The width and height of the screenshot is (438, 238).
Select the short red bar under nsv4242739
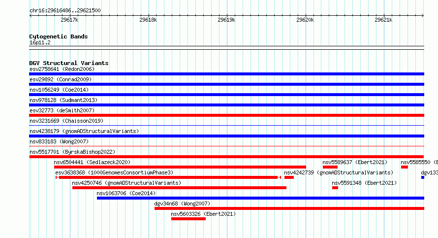[x=289, y=177]
